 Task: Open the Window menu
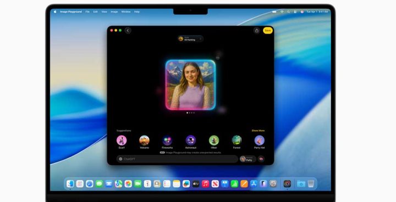pyautogui.click(x=126, y=12)
